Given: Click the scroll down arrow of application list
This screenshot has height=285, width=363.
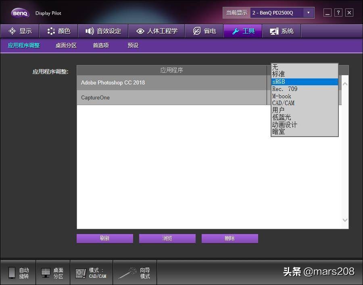Looking at the screenshot, I should coord(345,220).
